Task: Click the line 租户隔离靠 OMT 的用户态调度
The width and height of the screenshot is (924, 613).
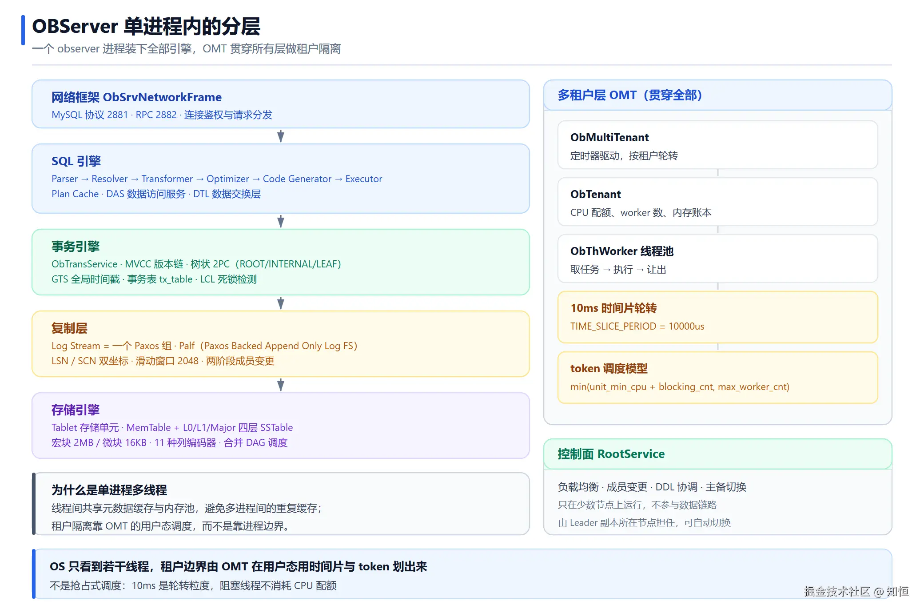Action: tap(172, 526)
